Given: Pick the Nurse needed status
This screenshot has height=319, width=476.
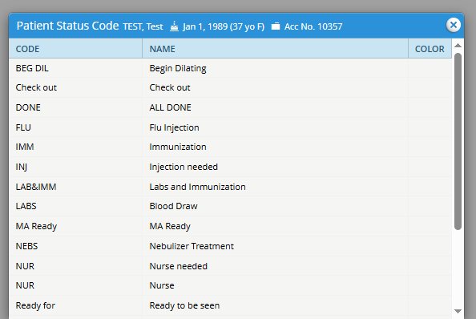Looking at the screenshot, I should pos(179,266).
